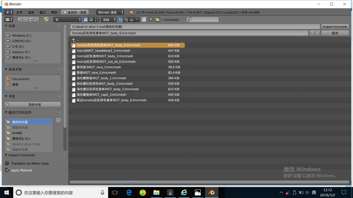Switch to long list display

(x=91, y=20)
